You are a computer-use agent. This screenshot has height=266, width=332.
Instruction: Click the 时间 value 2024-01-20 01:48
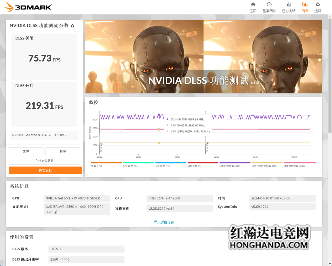click(283, 198)
